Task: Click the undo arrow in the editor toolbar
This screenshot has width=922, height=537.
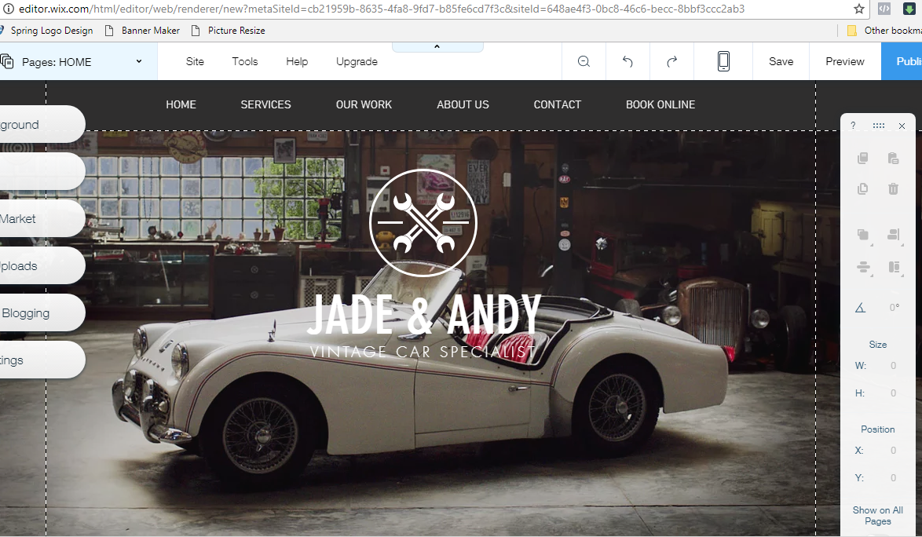Action: click(627, 62)
